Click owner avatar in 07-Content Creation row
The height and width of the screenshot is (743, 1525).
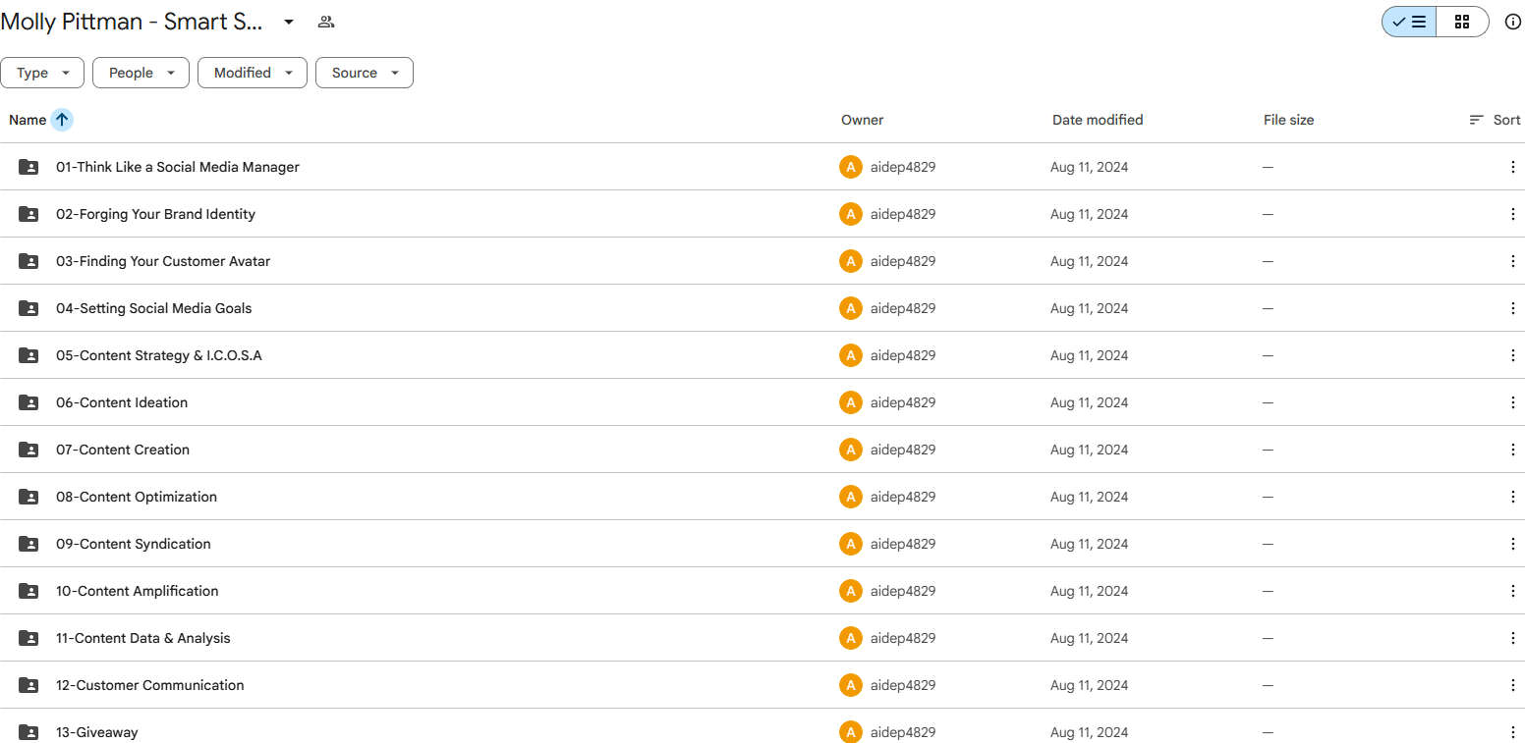851,450
